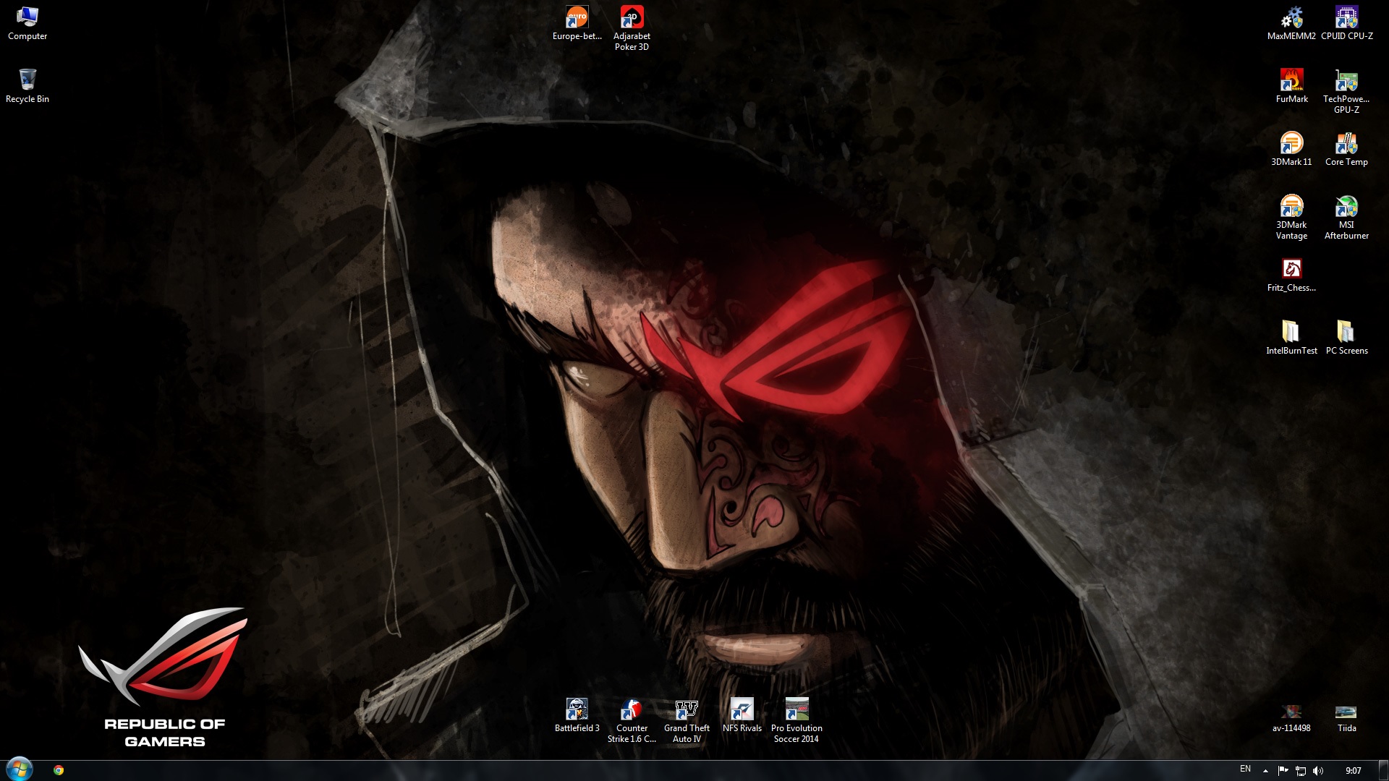Image resolution: width=1389 pixels, height=781 pixels.
Task: Open MSI Afterburner
Action: (1346, 217)
